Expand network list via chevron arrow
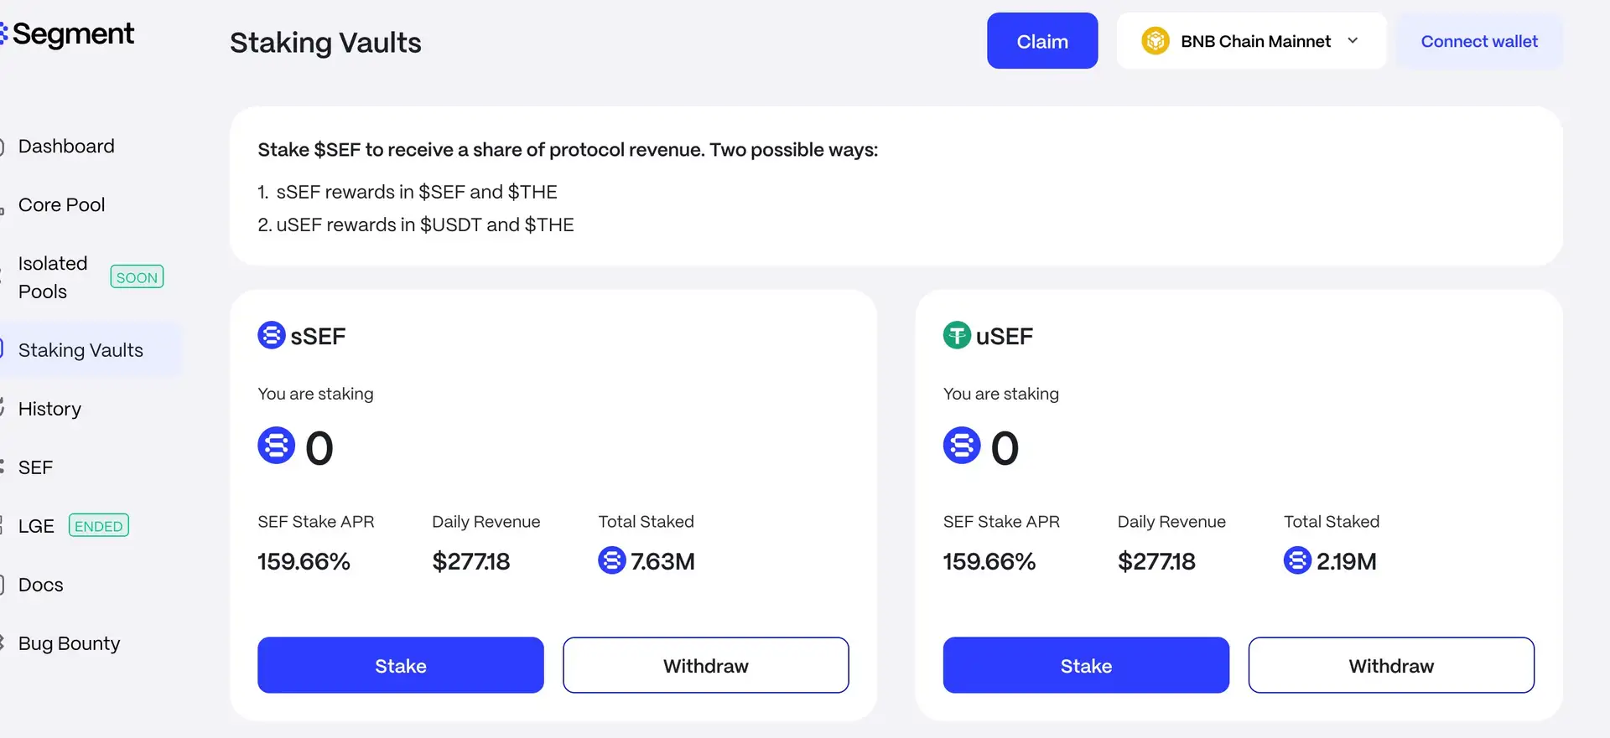 tap(1353, 40)
